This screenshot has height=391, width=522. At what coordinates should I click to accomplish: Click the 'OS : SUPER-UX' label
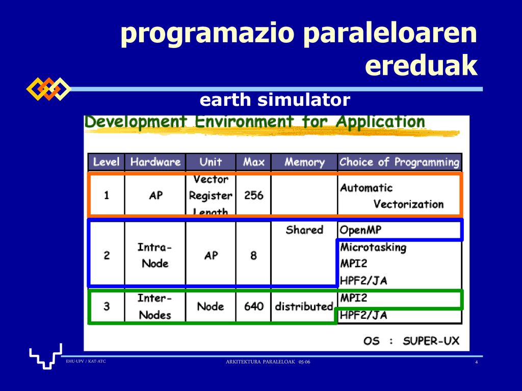point(411,341)
